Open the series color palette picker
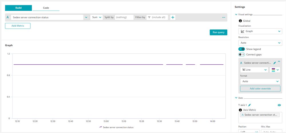The width and height of the screenshot is (286, 133). pos(275,70)
